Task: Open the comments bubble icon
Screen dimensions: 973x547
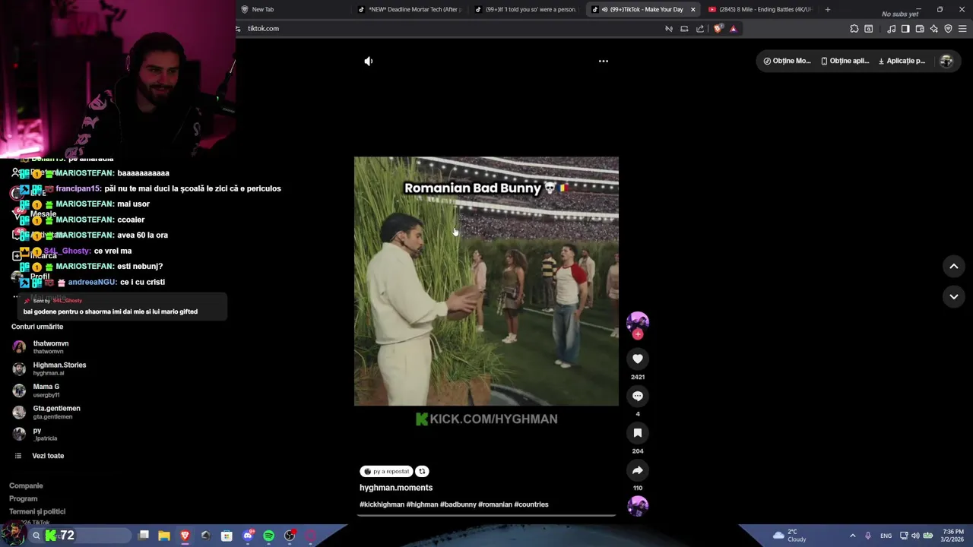Action: (638, 396)
